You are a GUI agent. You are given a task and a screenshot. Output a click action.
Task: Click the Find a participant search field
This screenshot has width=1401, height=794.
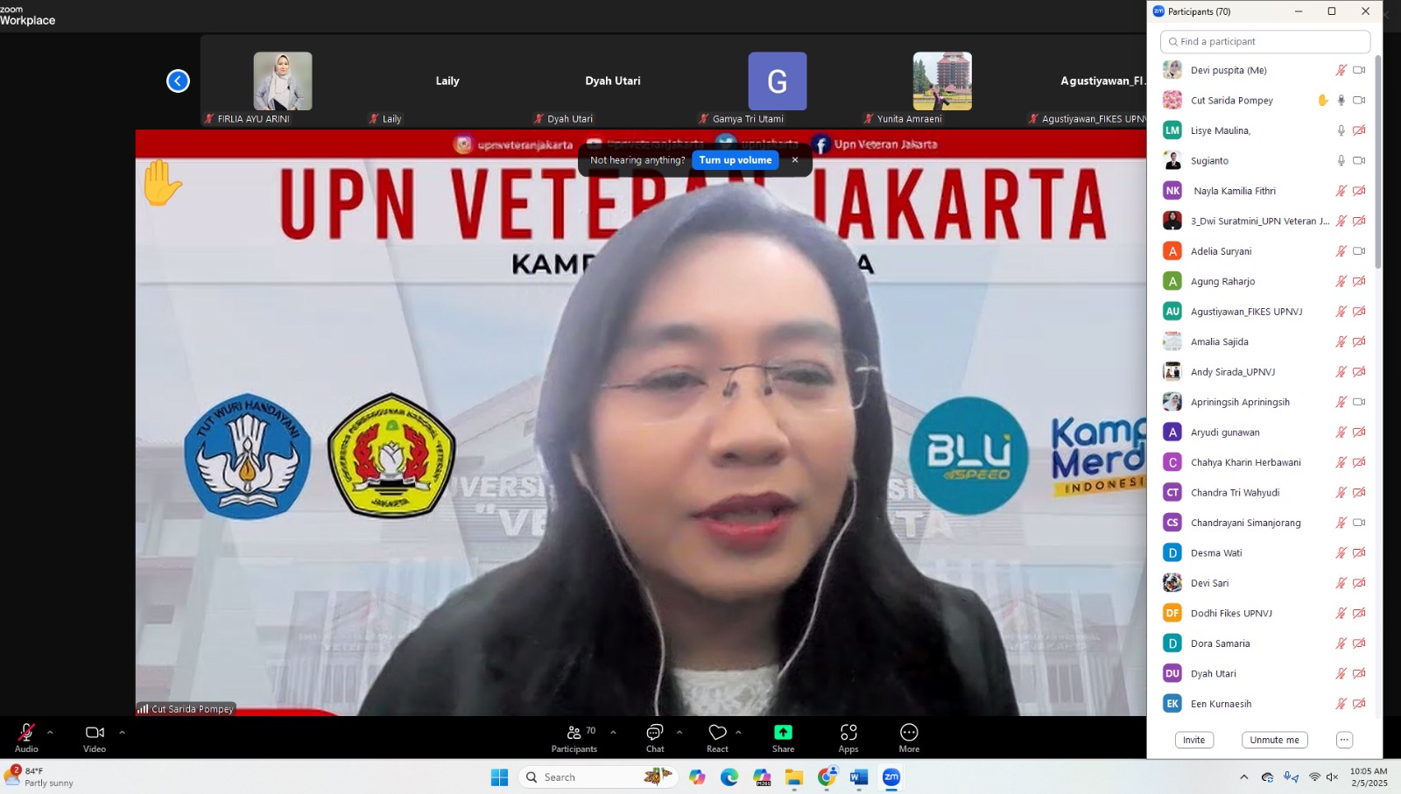1265,41
